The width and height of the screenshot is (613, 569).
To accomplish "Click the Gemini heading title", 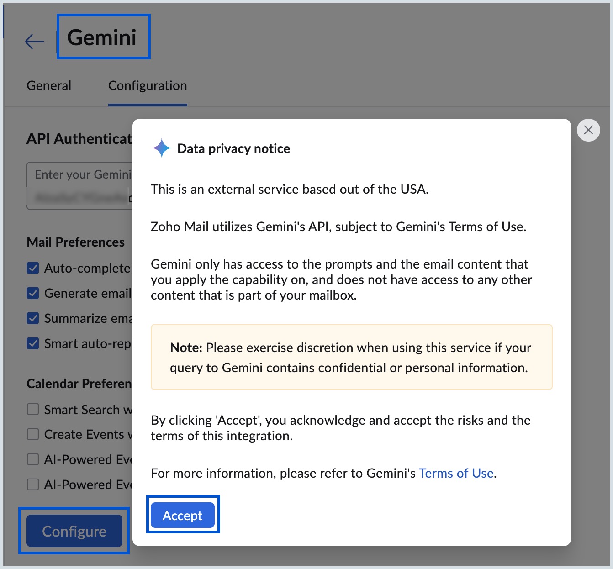I will pyautogui.click(x=102, y=38).
